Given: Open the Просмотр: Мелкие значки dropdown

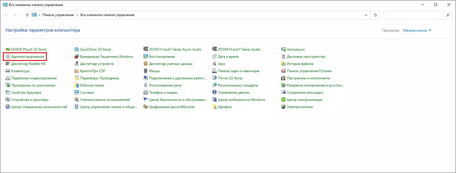Looking at the screenshot, I should pos(417,30).
